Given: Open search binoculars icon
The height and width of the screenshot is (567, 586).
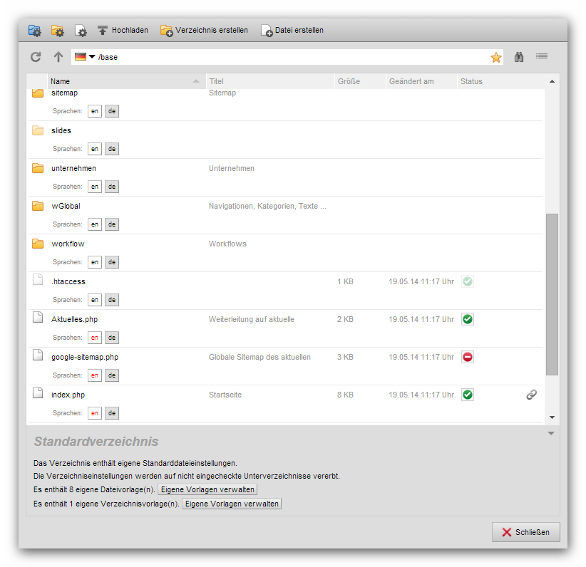Looking at the screenshot, I should pos(519,57).
